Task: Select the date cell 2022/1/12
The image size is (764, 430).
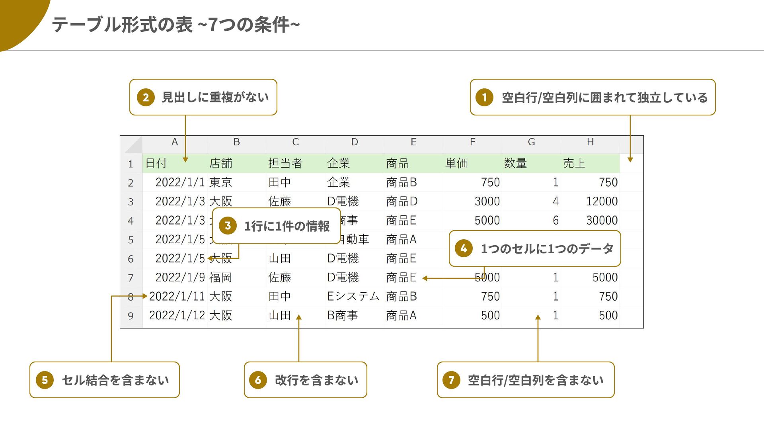Action: 174,316
